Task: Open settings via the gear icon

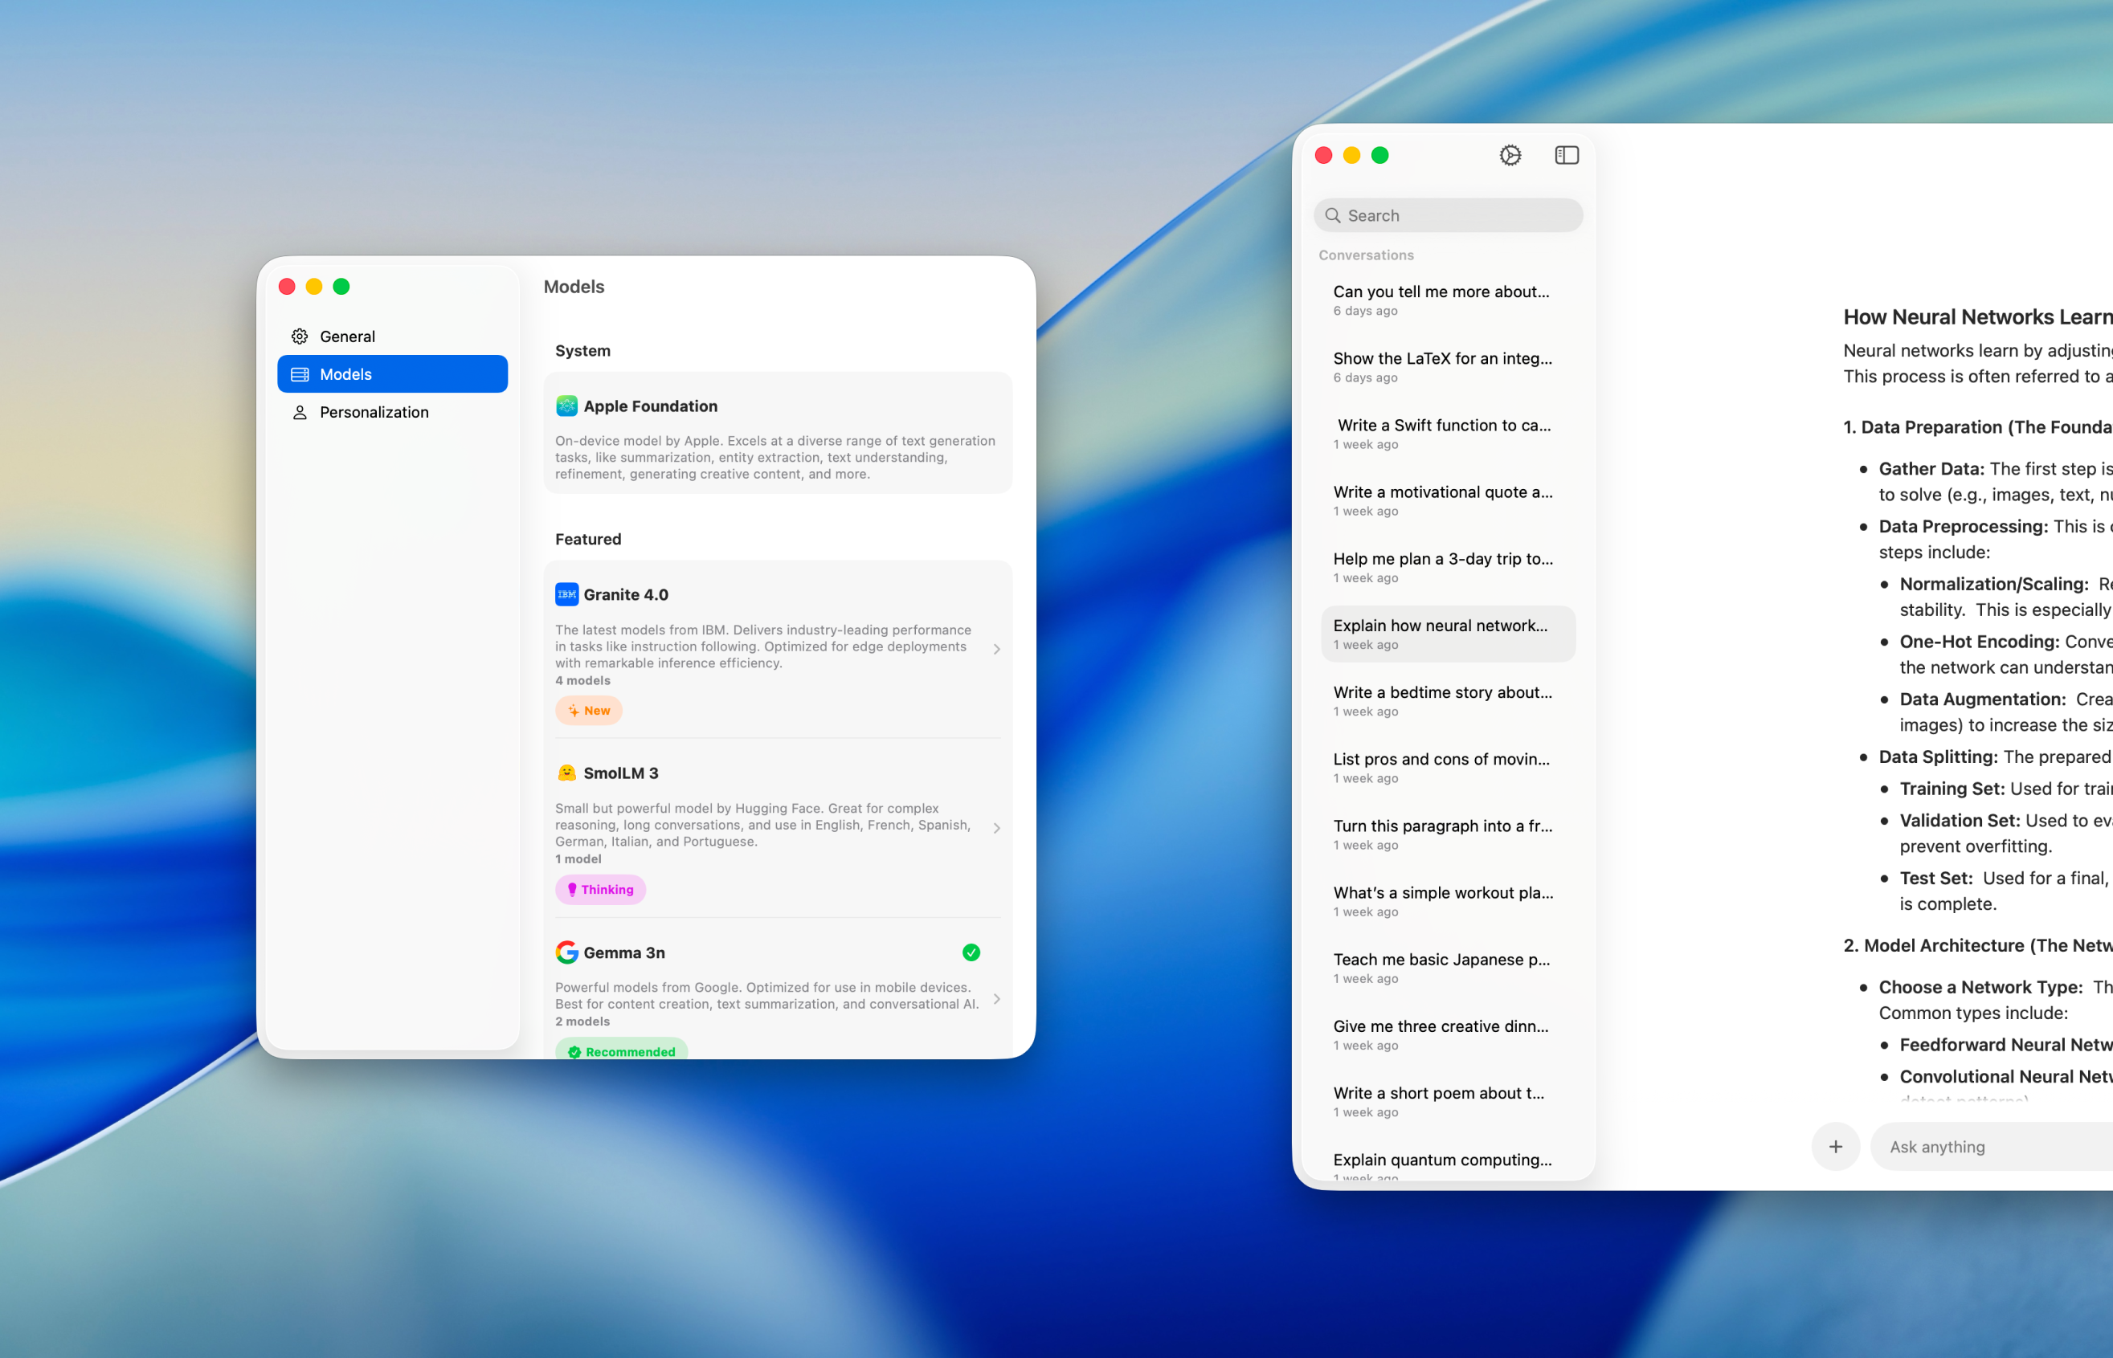Action: coord(1510,155)
